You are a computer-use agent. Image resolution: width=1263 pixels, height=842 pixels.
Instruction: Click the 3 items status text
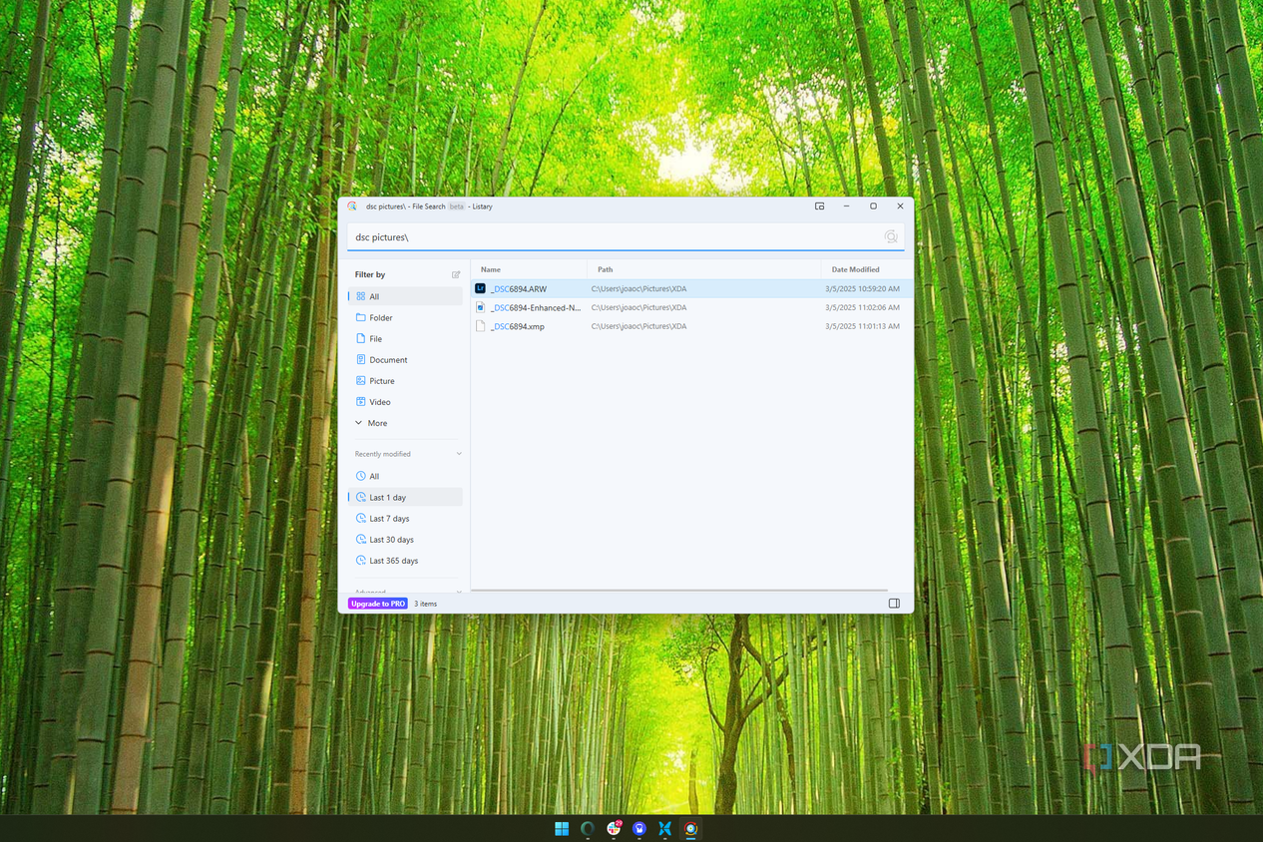click(x=426, y=604)
